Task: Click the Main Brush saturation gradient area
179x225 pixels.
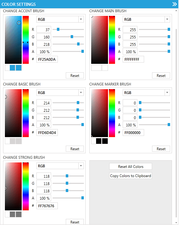Action: (x=99, y=40)
